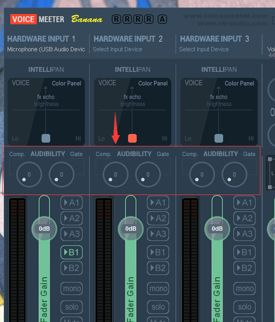
Task: Click Intellipan handle in Input 1 panel
Action: coord(46,138)
